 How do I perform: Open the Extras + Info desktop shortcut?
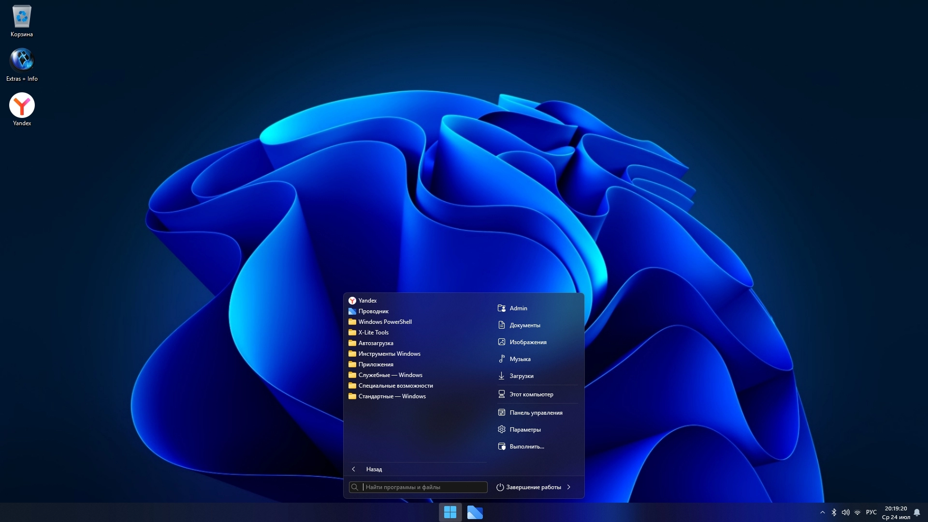[22, 61]
